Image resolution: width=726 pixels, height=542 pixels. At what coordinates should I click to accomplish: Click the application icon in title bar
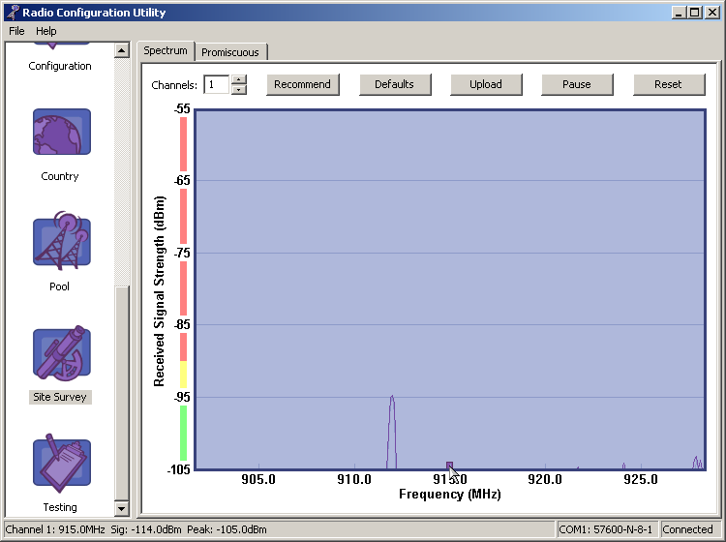(x=13, y=13)
